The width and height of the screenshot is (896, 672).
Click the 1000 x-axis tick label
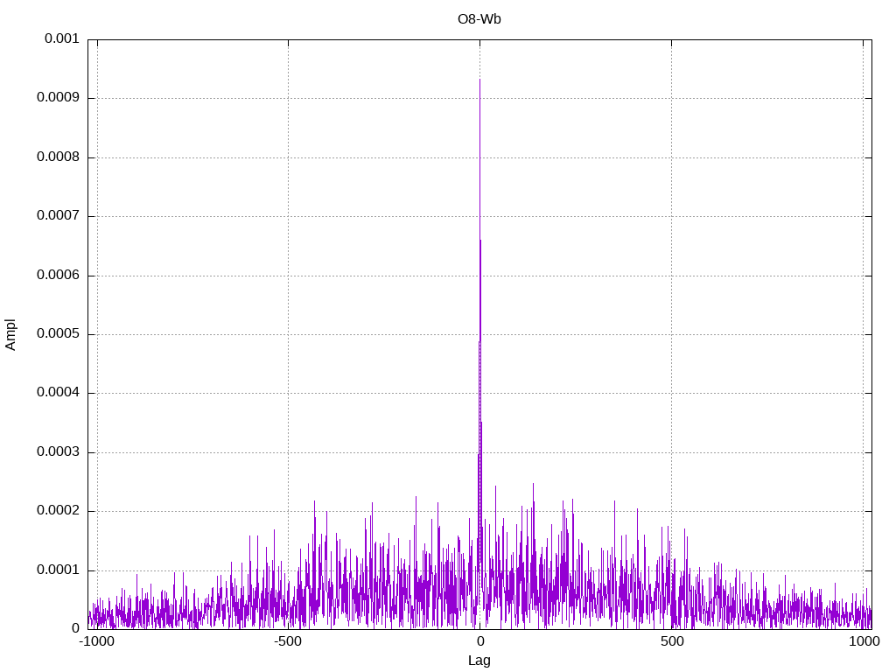point(863,642)
